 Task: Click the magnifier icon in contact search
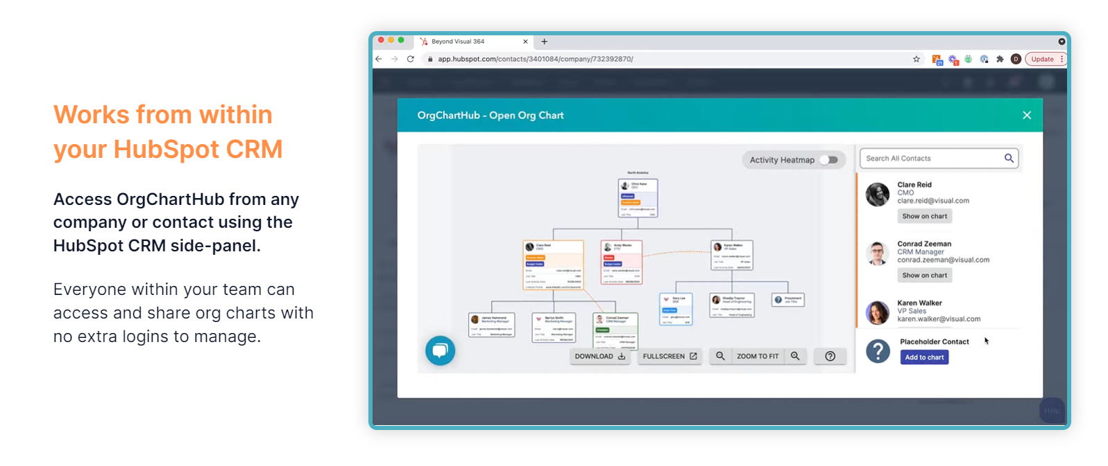1009,159
